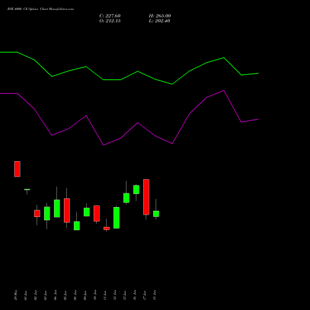Viewport: 310px width, 310px height.
Task: Select the 29 May date label
Action: [x=16, y=295]
